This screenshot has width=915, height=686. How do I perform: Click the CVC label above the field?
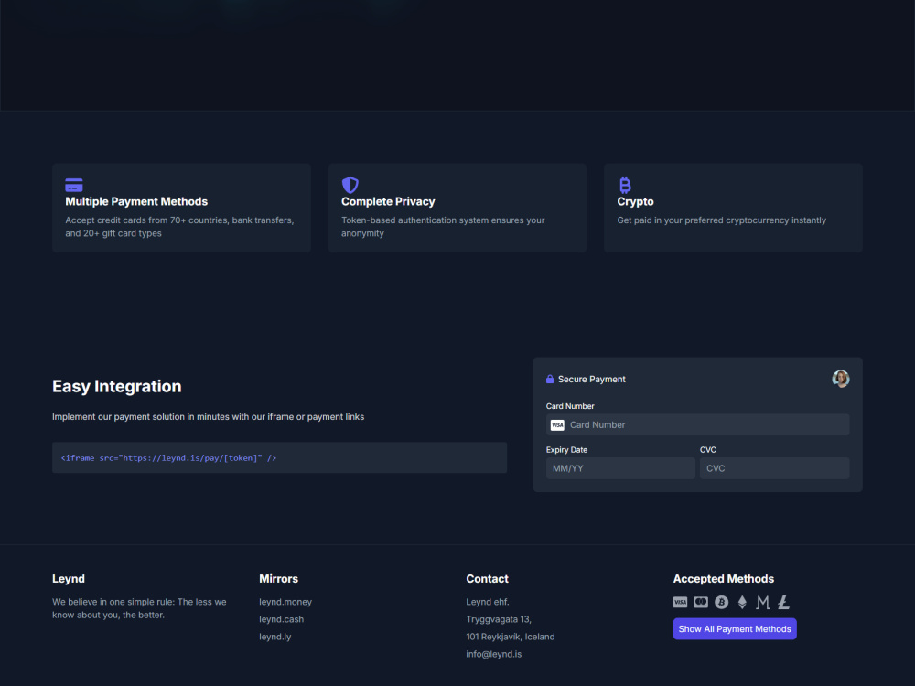(x=708, y=450)
